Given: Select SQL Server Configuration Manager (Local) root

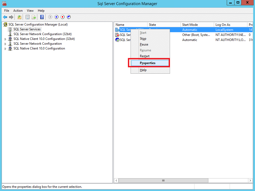Looking at the screenshot, I should point(38,24).
